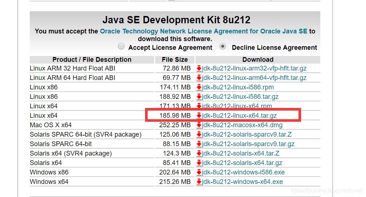This screenshot has height=197, width=366.
Task: Click download arrow icon for solaris-x64.tar.Z
Action: 199,153
